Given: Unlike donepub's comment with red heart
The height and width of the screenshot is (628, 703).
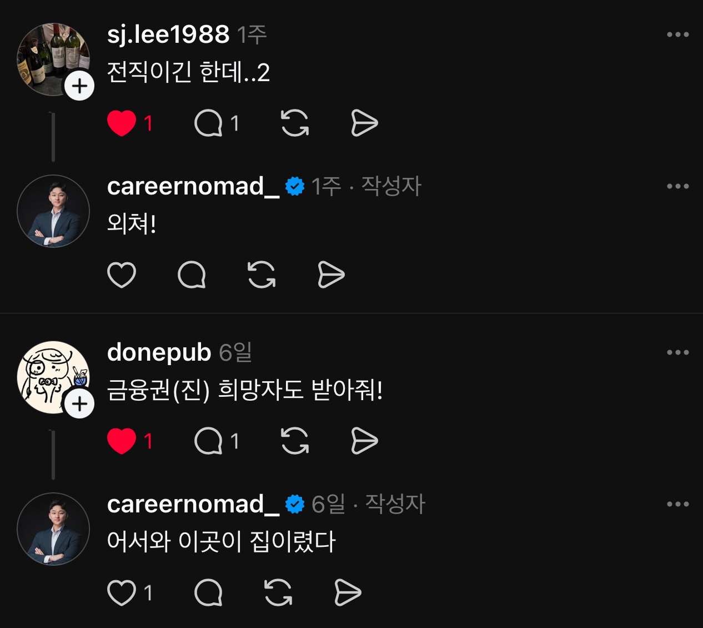Looking at the screenshot, I should pyautogui.click(x=122, y=441).
